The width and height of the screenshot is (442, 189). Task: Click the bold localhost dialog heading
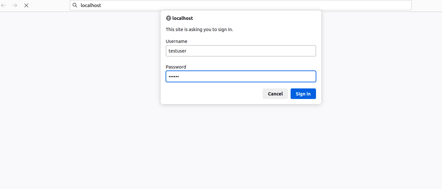(x=183, y=18)
